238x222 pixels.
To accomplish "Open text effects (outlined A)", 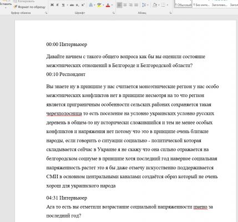I will point(91,5).
